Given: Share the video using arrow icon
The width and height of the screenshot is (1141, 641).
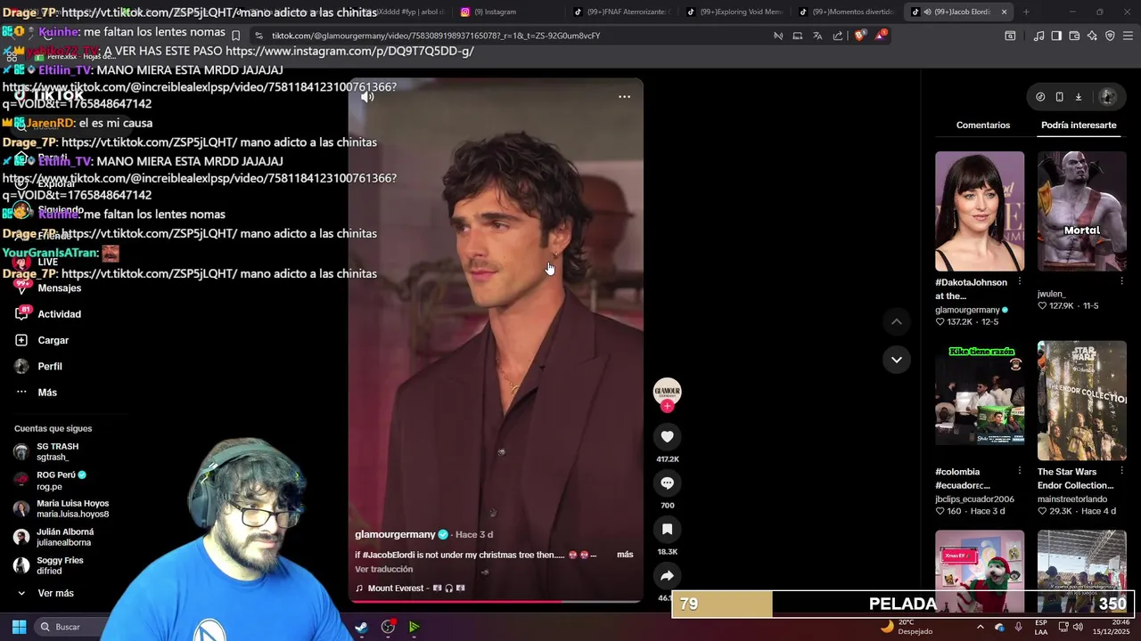Looking at the screenshot, I should pos(667,575).
